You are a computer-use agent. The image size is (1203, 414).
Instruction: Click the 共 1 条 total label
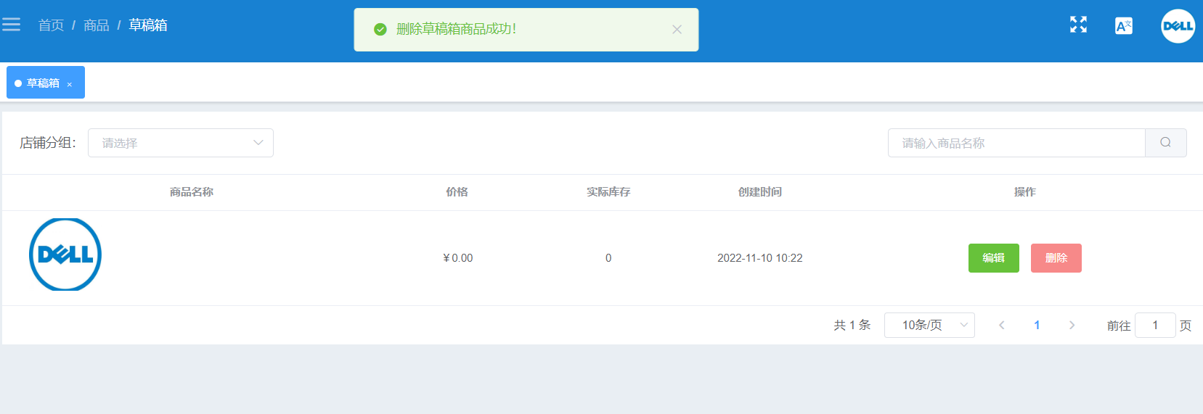point(852,325)
